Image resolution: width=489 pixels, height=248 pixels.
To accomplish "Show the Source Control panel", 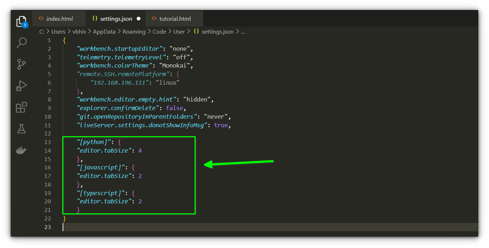I will coord(21,64).
